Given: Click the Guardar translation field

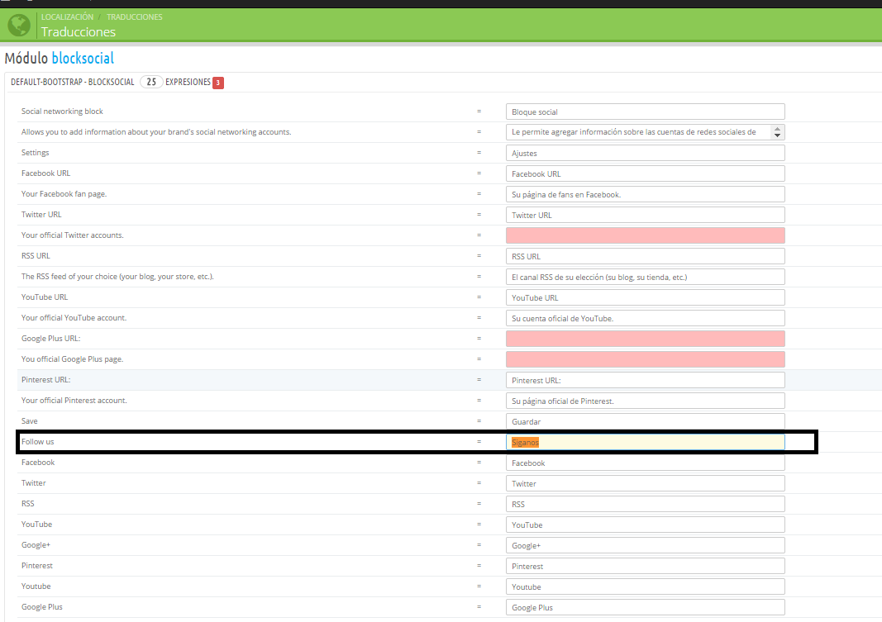Looking at the screenshot, I should pyautogui.click(x=645, y=421).
